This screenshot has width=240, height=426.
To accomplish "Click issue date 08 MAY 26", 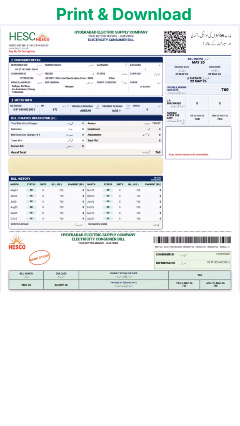I will (x=215, y=74).
